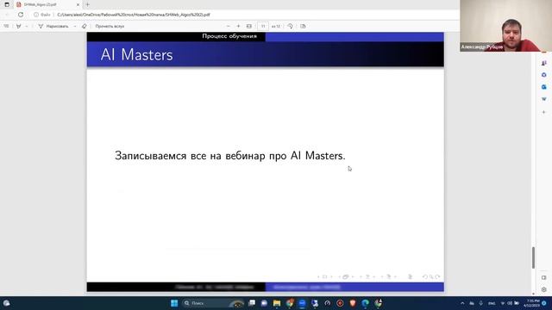Open a new browser tab

(88, 4)
